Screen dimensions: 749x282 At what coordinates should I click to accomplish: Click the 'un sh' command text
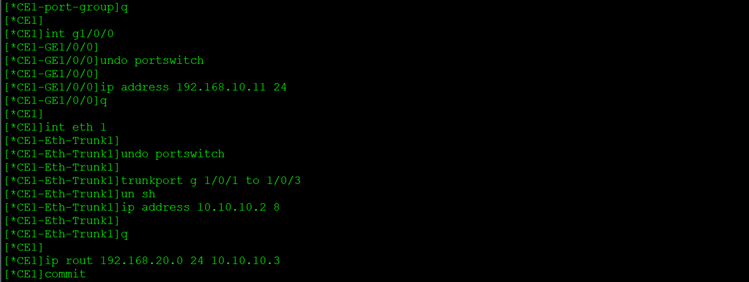pyautogui.click(x=138, y=194)
